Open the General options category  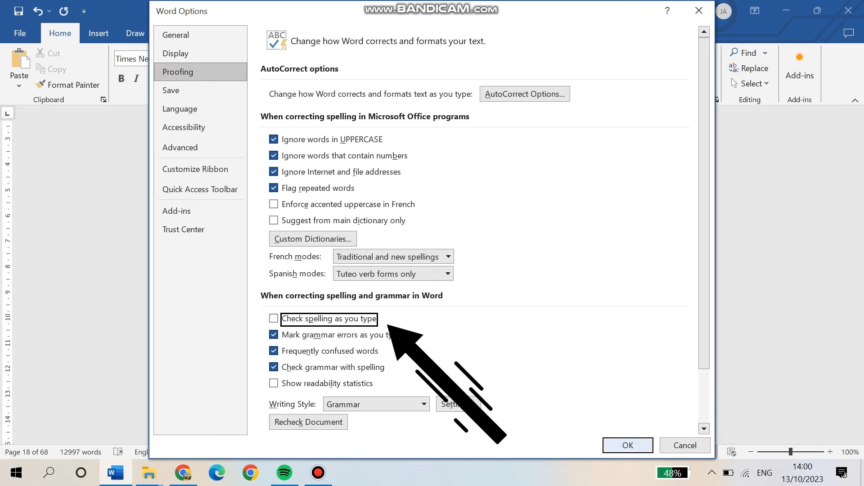(200, 35)
